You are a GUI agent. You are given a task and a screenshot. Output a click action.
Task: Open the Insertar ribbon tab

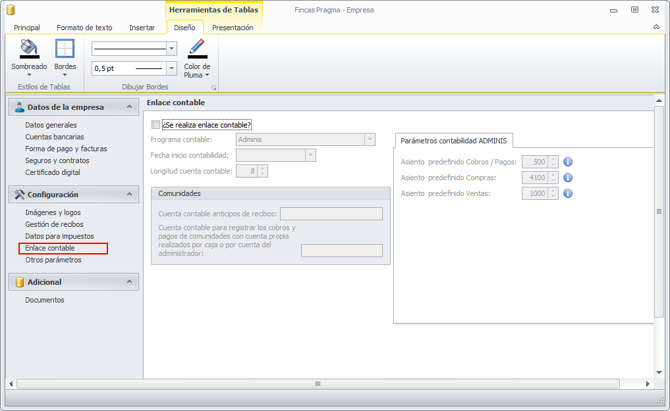(142, 28)
